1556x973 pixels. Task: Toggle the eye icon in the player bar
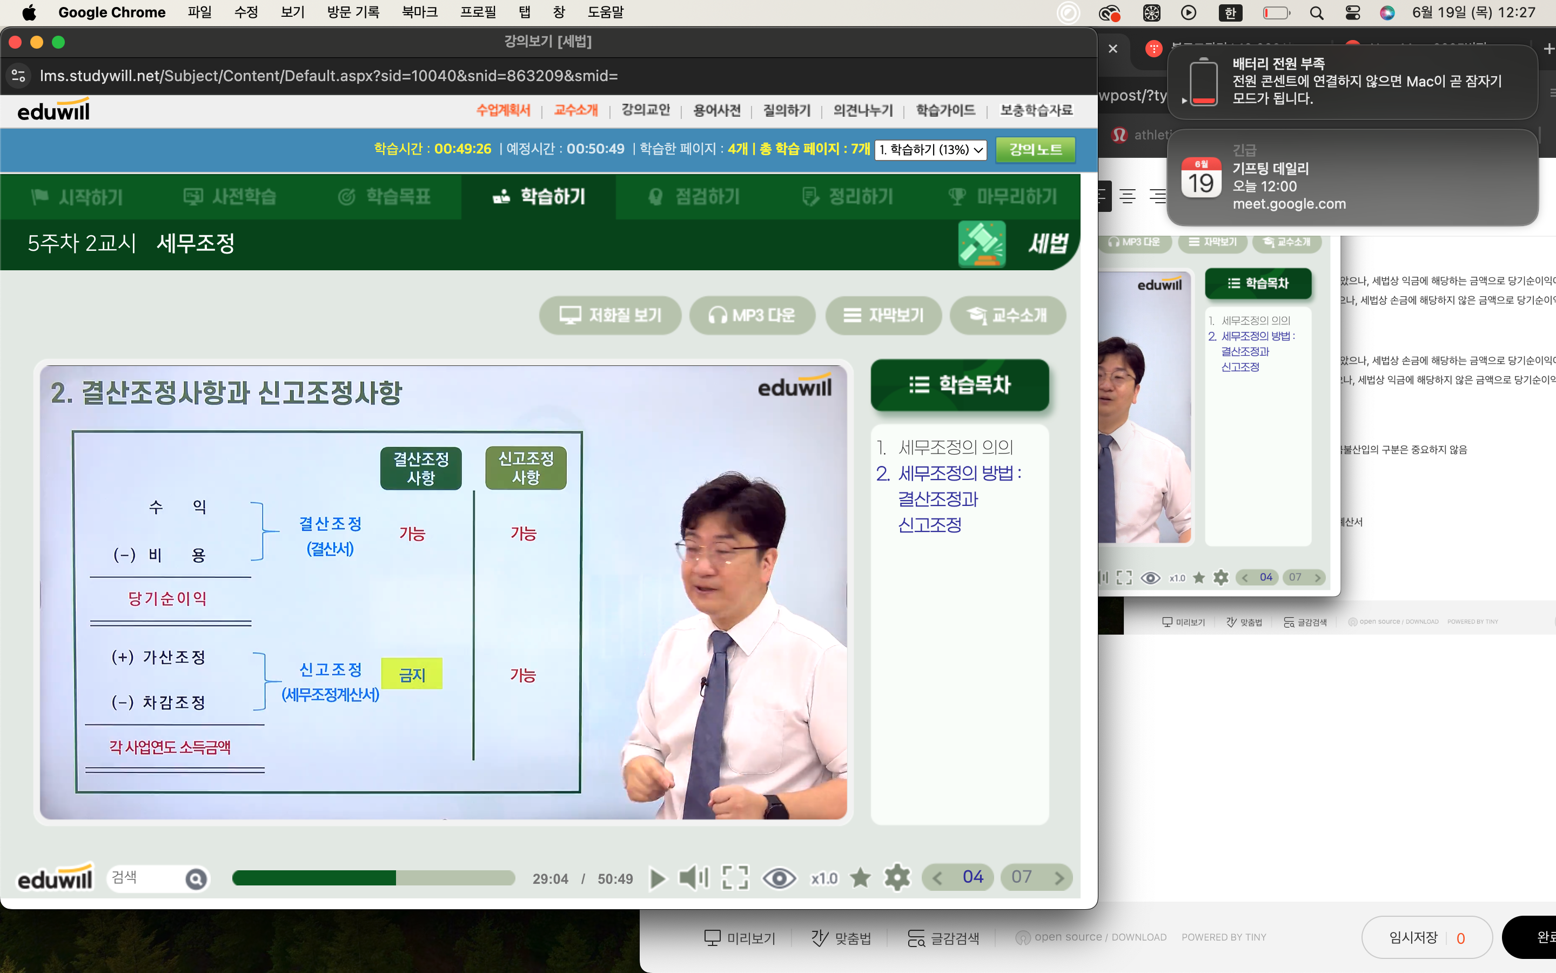[x=779, y=878]
